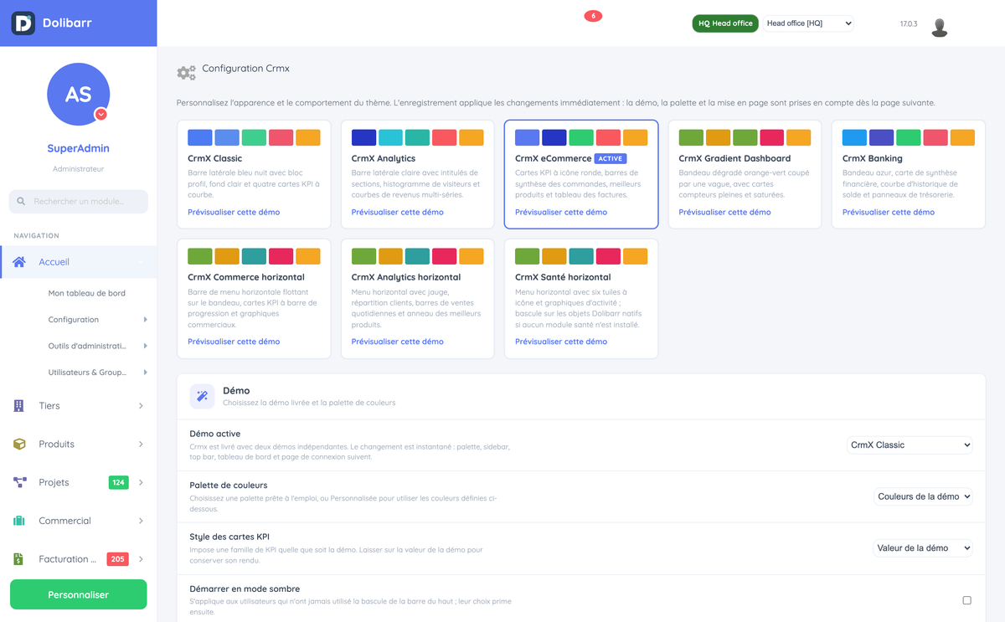Click the Produits box icon
The width and height of the screenshot is (1005, 622).
click(19, 445)
